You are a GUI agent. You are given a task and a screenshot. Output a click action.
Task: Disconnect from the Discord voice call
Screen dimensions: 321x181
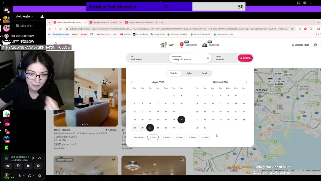[x=40, y=158]
